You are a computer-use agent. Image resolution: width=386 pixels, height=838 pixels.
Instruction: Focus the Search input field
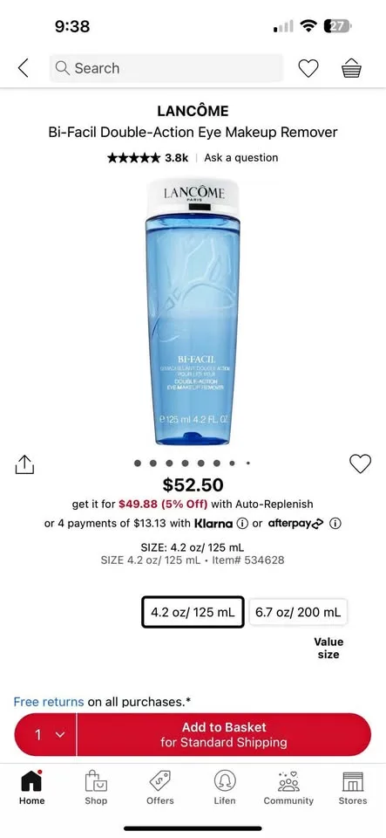[x=166, y=68]
